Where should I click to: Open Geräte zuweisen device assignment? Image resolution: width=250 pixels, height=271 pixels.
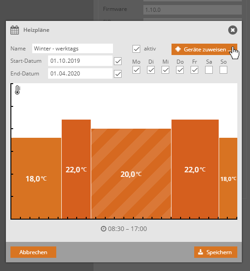point(204,50)
